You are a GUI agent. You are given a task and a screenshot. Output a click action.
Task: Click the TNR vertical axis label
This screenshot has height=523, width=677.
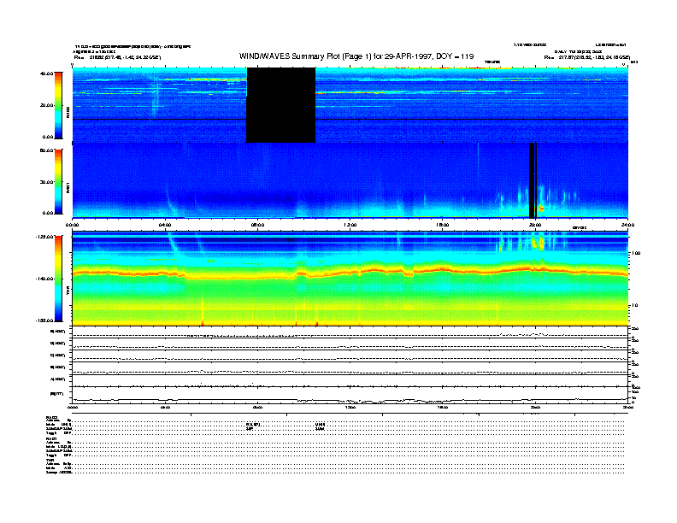(x=68, y=291)
